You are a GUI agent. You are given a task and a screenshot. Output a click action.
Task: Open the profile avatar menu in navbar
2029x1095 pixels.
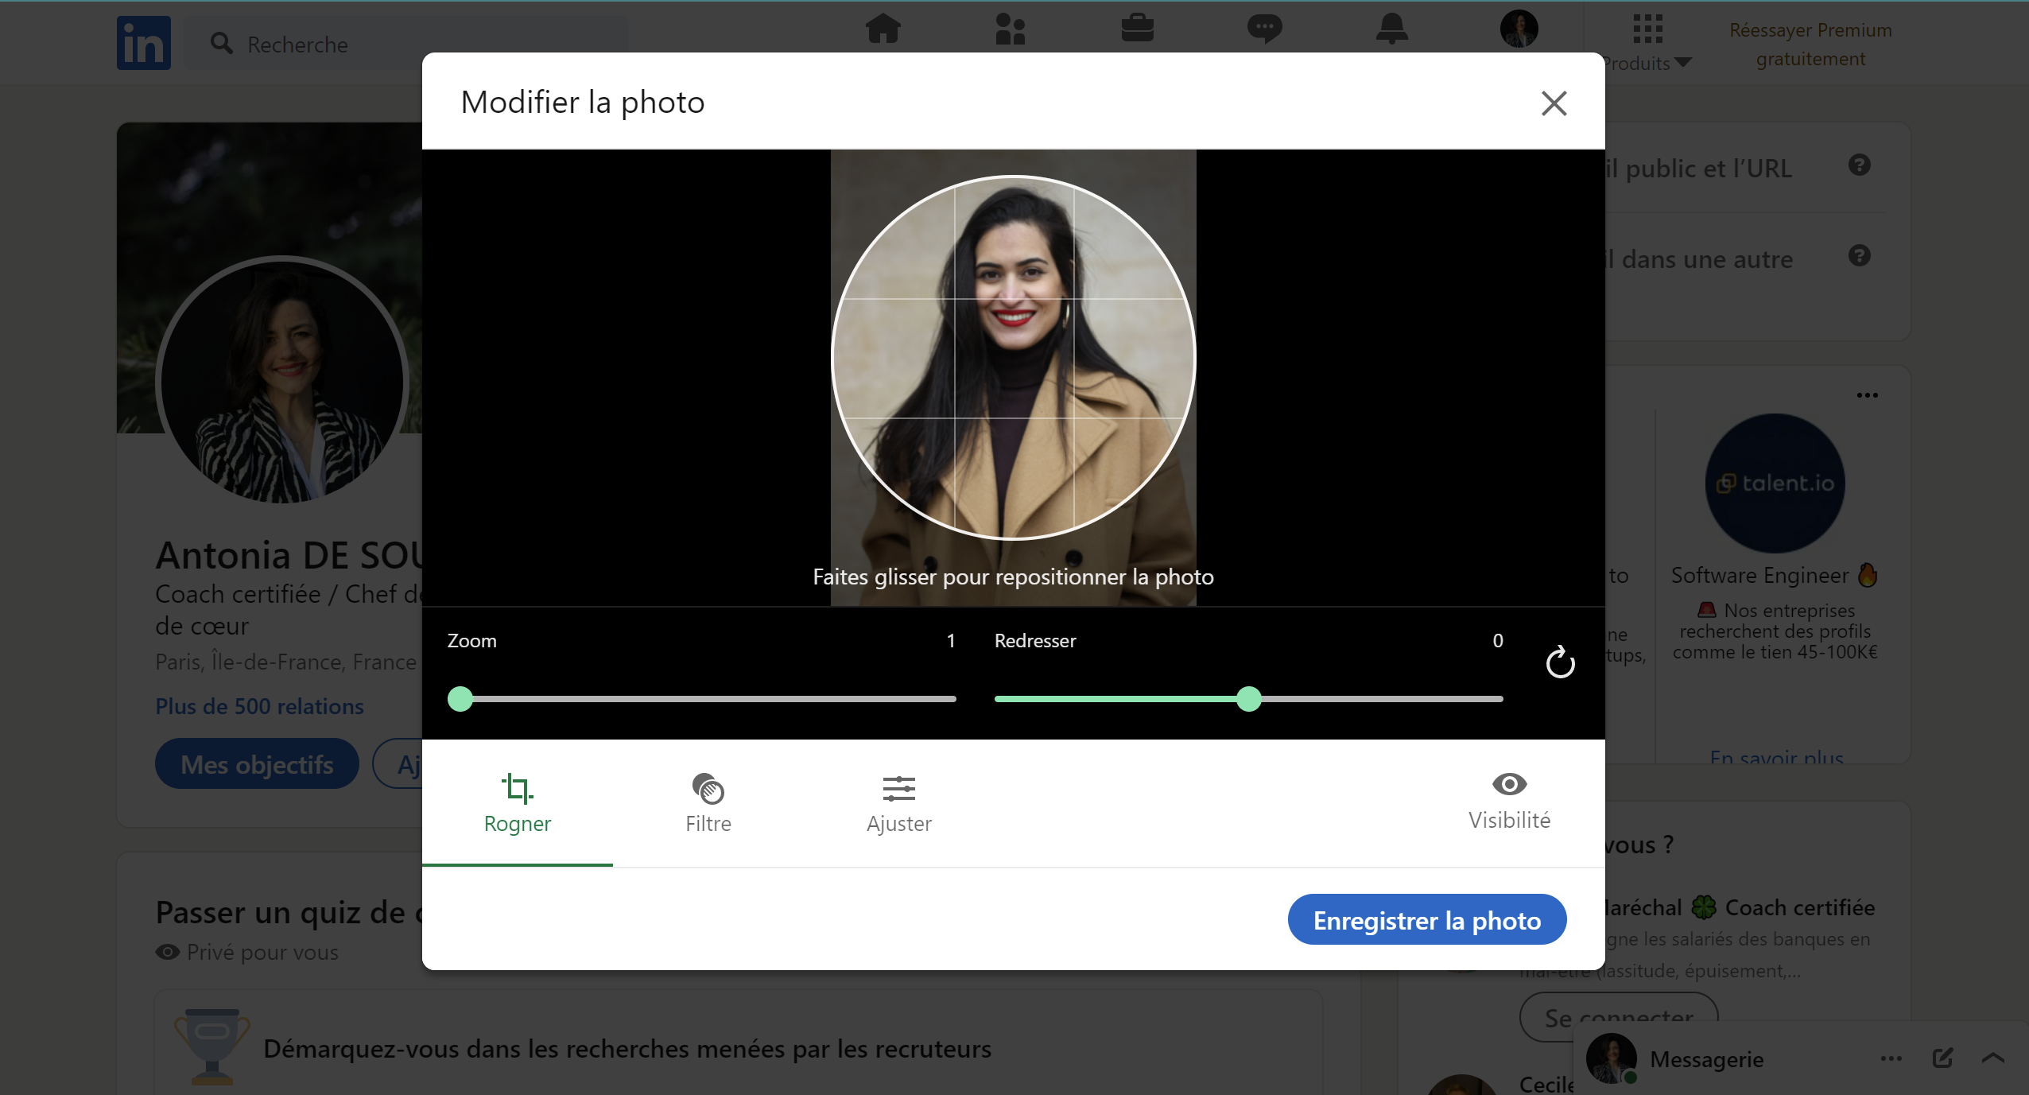[x=1519, y=29]
